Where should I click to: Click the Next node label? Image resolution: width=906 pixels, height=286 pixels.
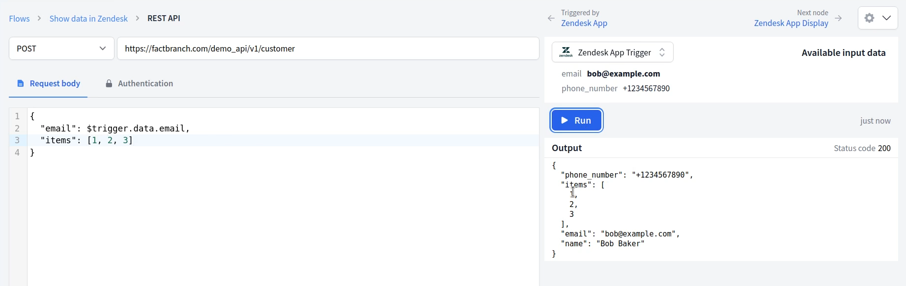pos(813,13)
